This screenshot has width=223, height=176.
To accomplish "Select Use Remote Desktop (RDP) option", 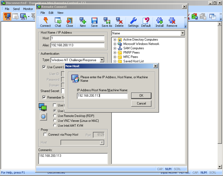I will (x=55, y=116).
